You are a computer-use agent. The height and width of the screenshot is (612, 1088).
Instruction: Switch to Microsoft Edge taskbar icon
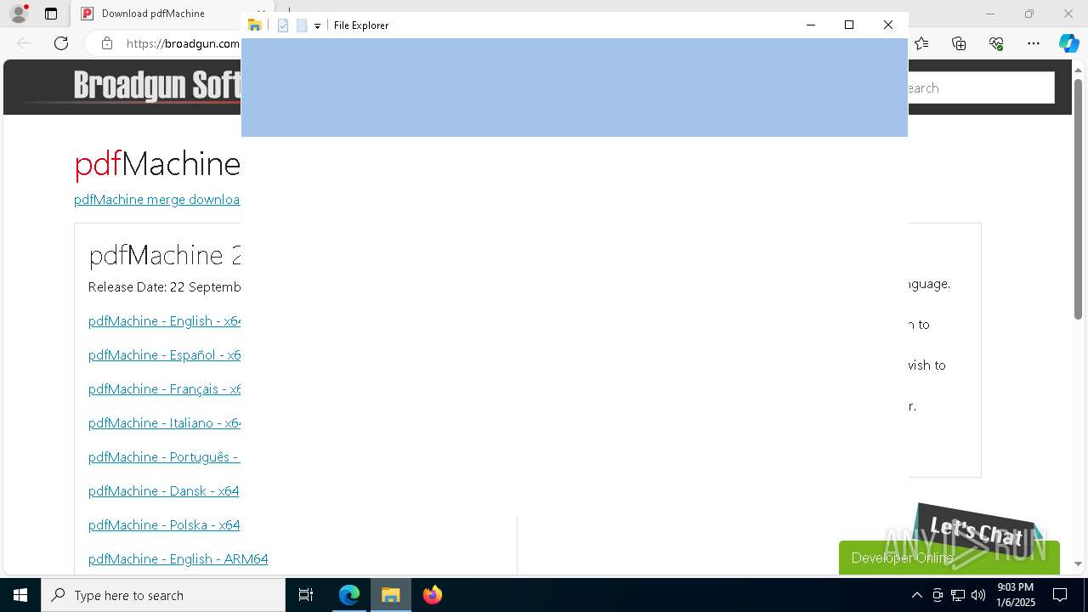point(349,595)
